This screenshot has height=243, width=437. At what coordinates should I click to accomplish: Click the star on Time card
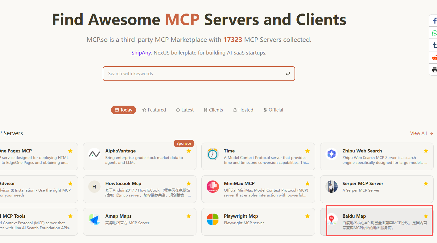(307, 151)
